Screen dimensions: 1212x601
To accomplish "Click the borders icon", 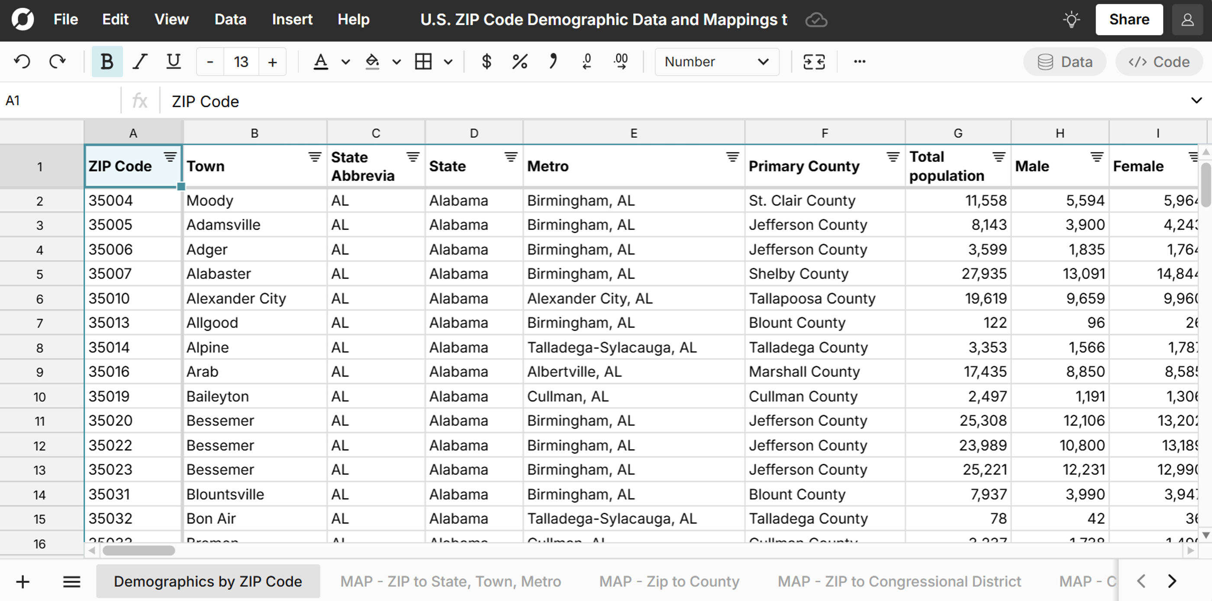I will coord(423,61).
